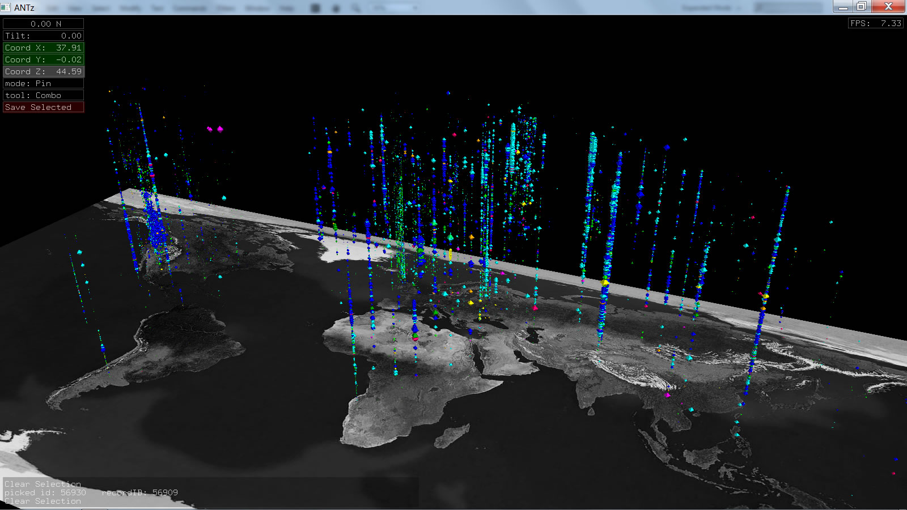Select the right magenta pin marker near the top left
The height and width of the screenshot is (510, 907).
coord(220,129)
